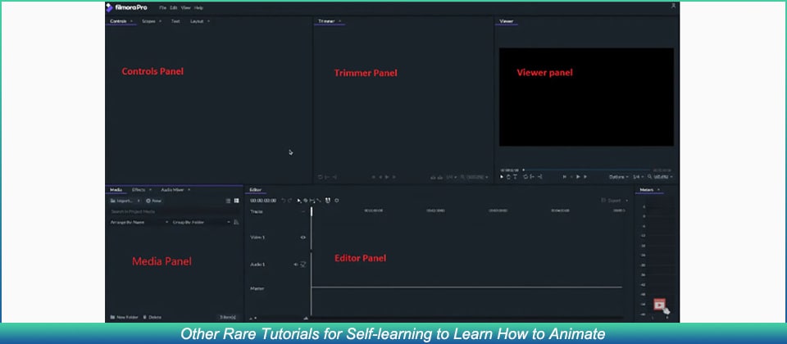Switch media panel to grid view
The width and height of the screenshot is (787, 344).
(x=236, y=201)
